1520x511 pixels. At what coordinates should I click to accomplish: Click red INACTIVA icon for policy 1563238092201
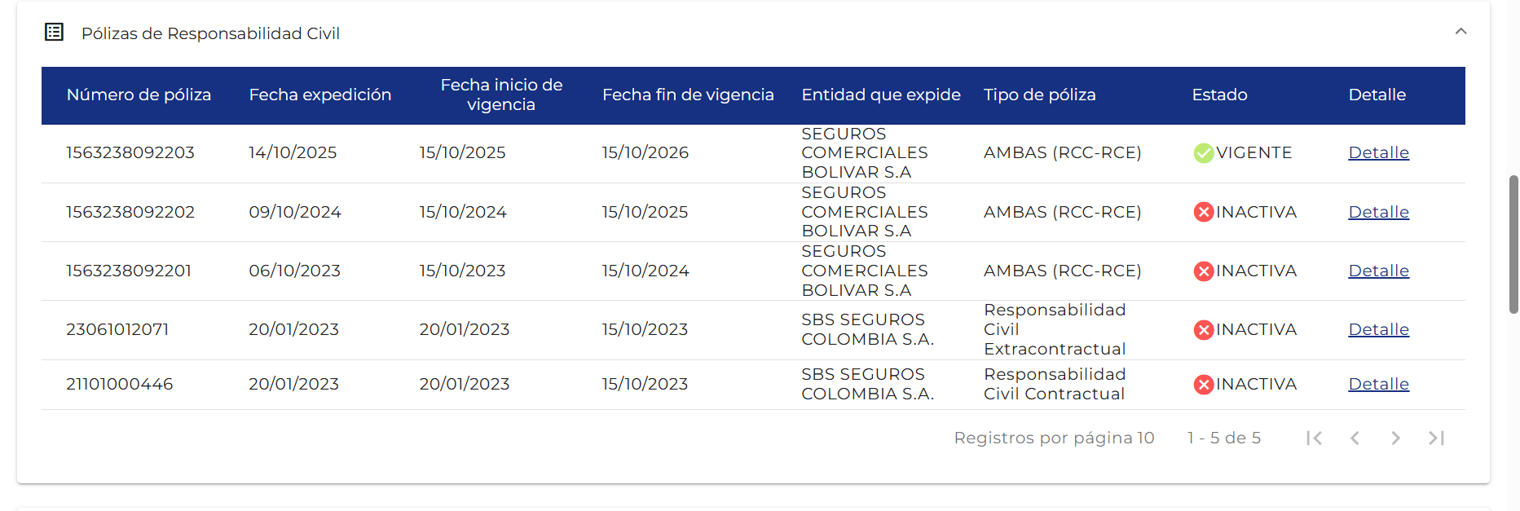[1203, 271]
